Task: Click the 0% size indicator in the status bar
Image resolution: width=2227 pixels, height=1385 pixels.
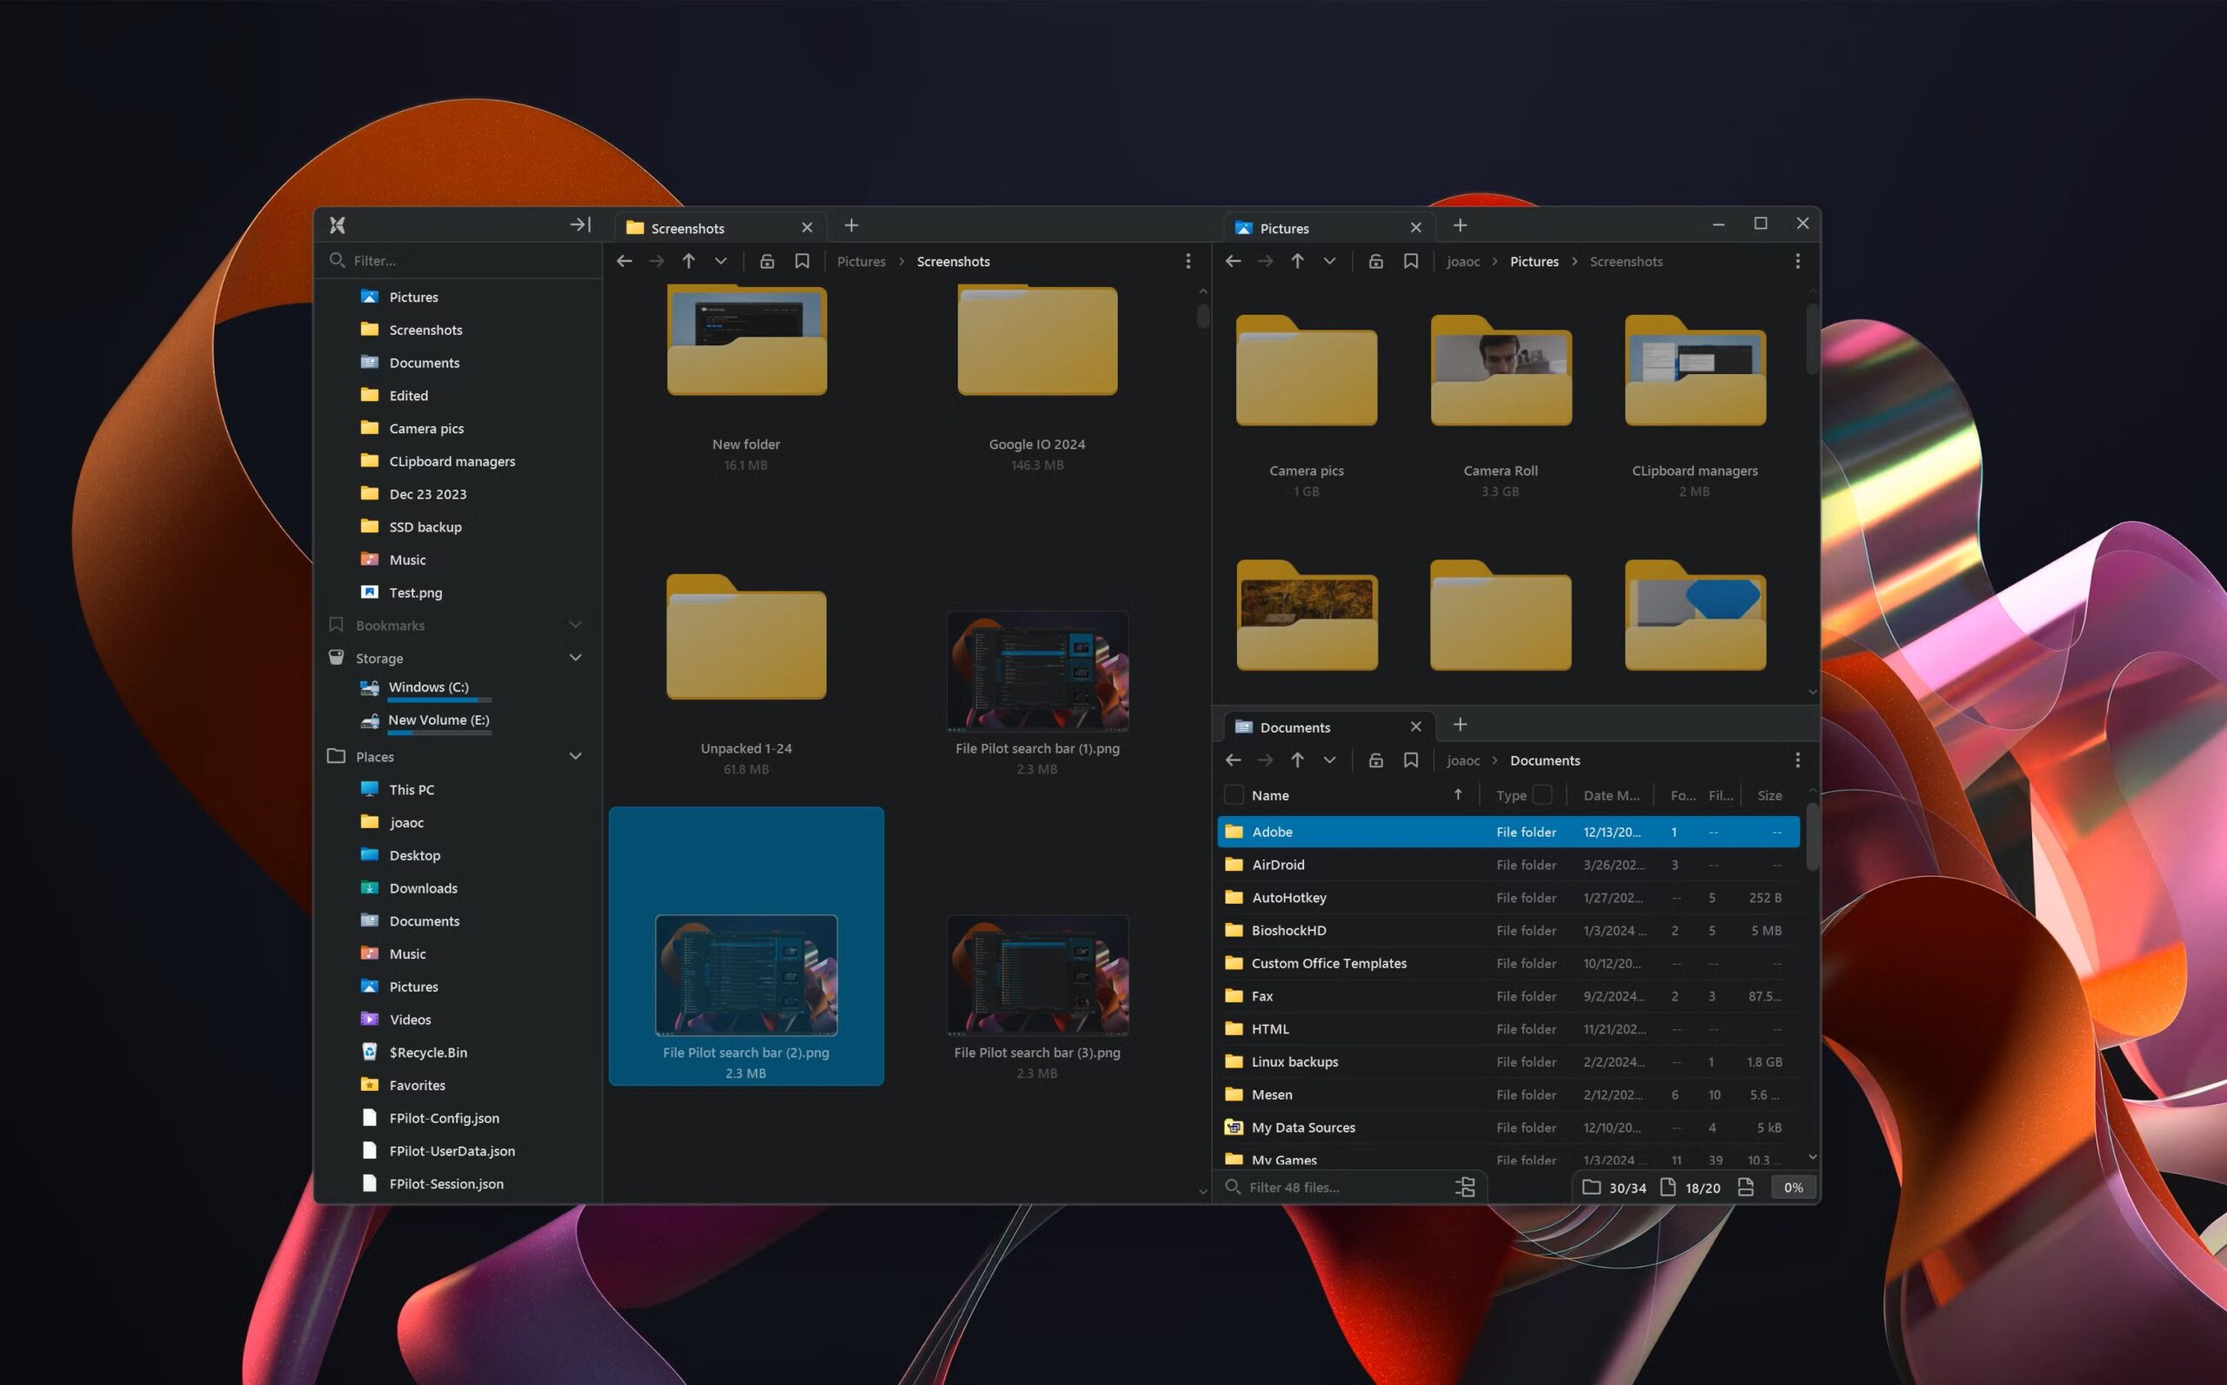Action: click(x=1792, y=1188)
